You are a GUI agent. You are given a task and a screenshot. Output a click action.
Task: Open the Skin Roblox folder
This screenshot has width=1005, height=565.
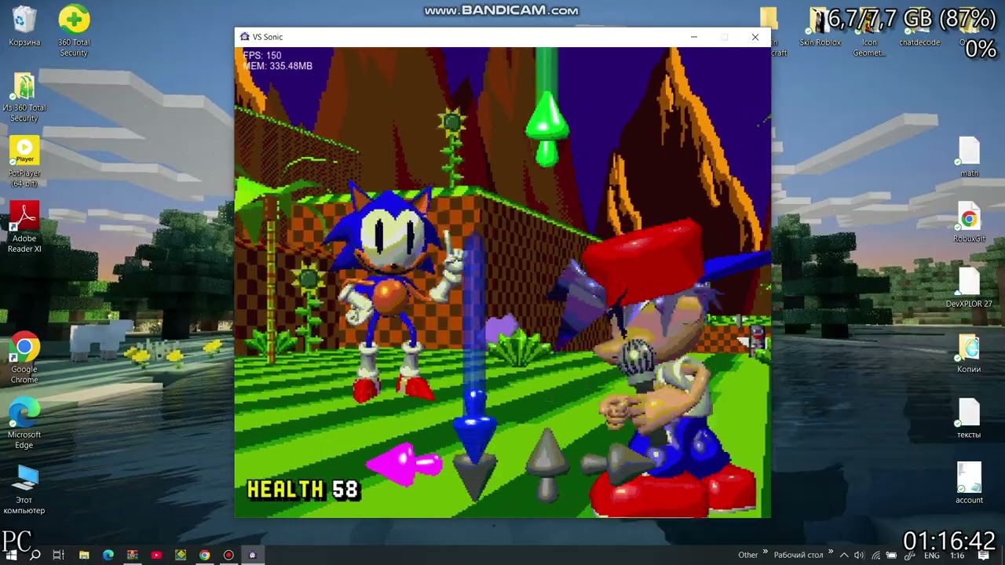(820, 27)
